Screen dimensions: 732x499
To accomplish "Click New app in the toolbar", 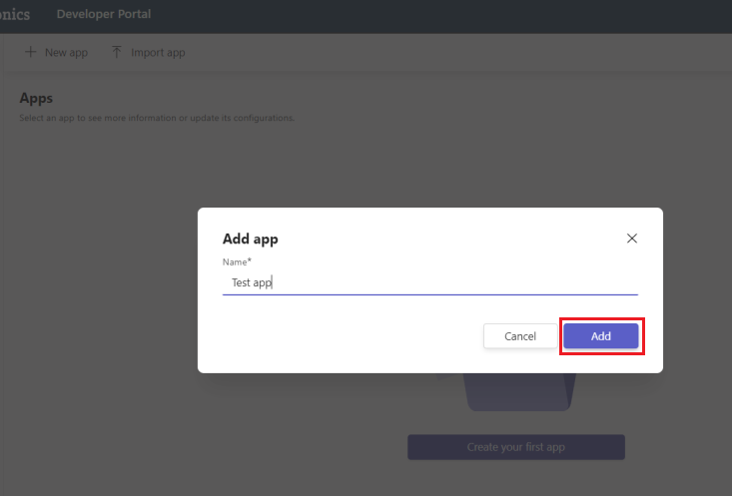I will coord(56,52).
